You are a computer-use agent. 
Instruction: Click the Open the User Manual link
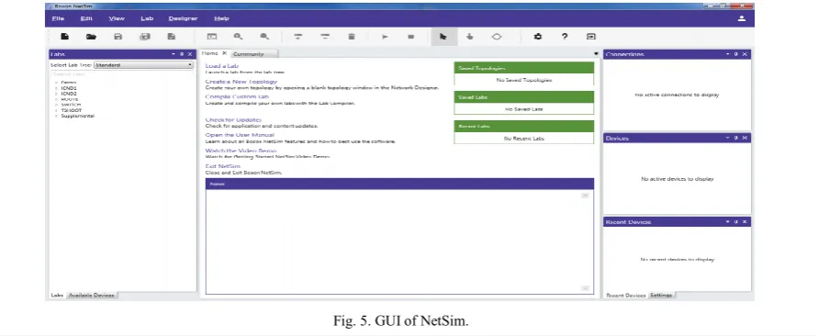tap(240, 135)
